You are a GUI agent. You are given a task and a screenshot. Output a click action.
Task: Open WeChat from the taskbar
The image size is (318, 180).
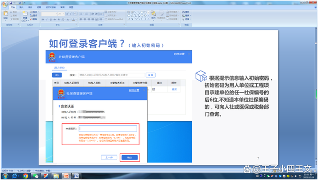pyautogui.click(x=36, y=176)
